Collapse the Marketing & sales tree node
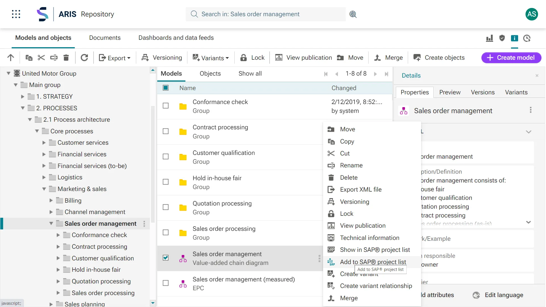Viewport: 546px width, 307px height. [x=44, y=189]
